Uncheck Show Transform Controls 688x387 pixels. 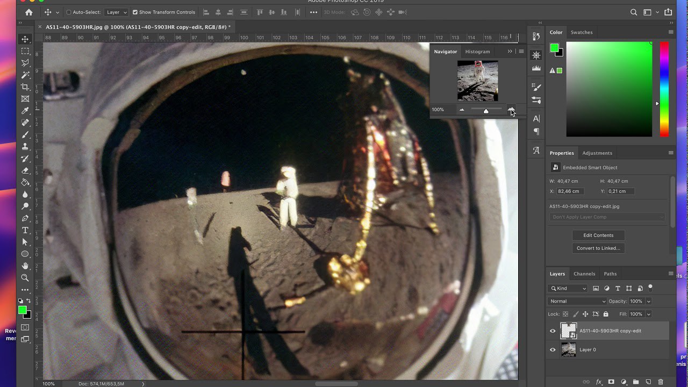coord(135,12)
